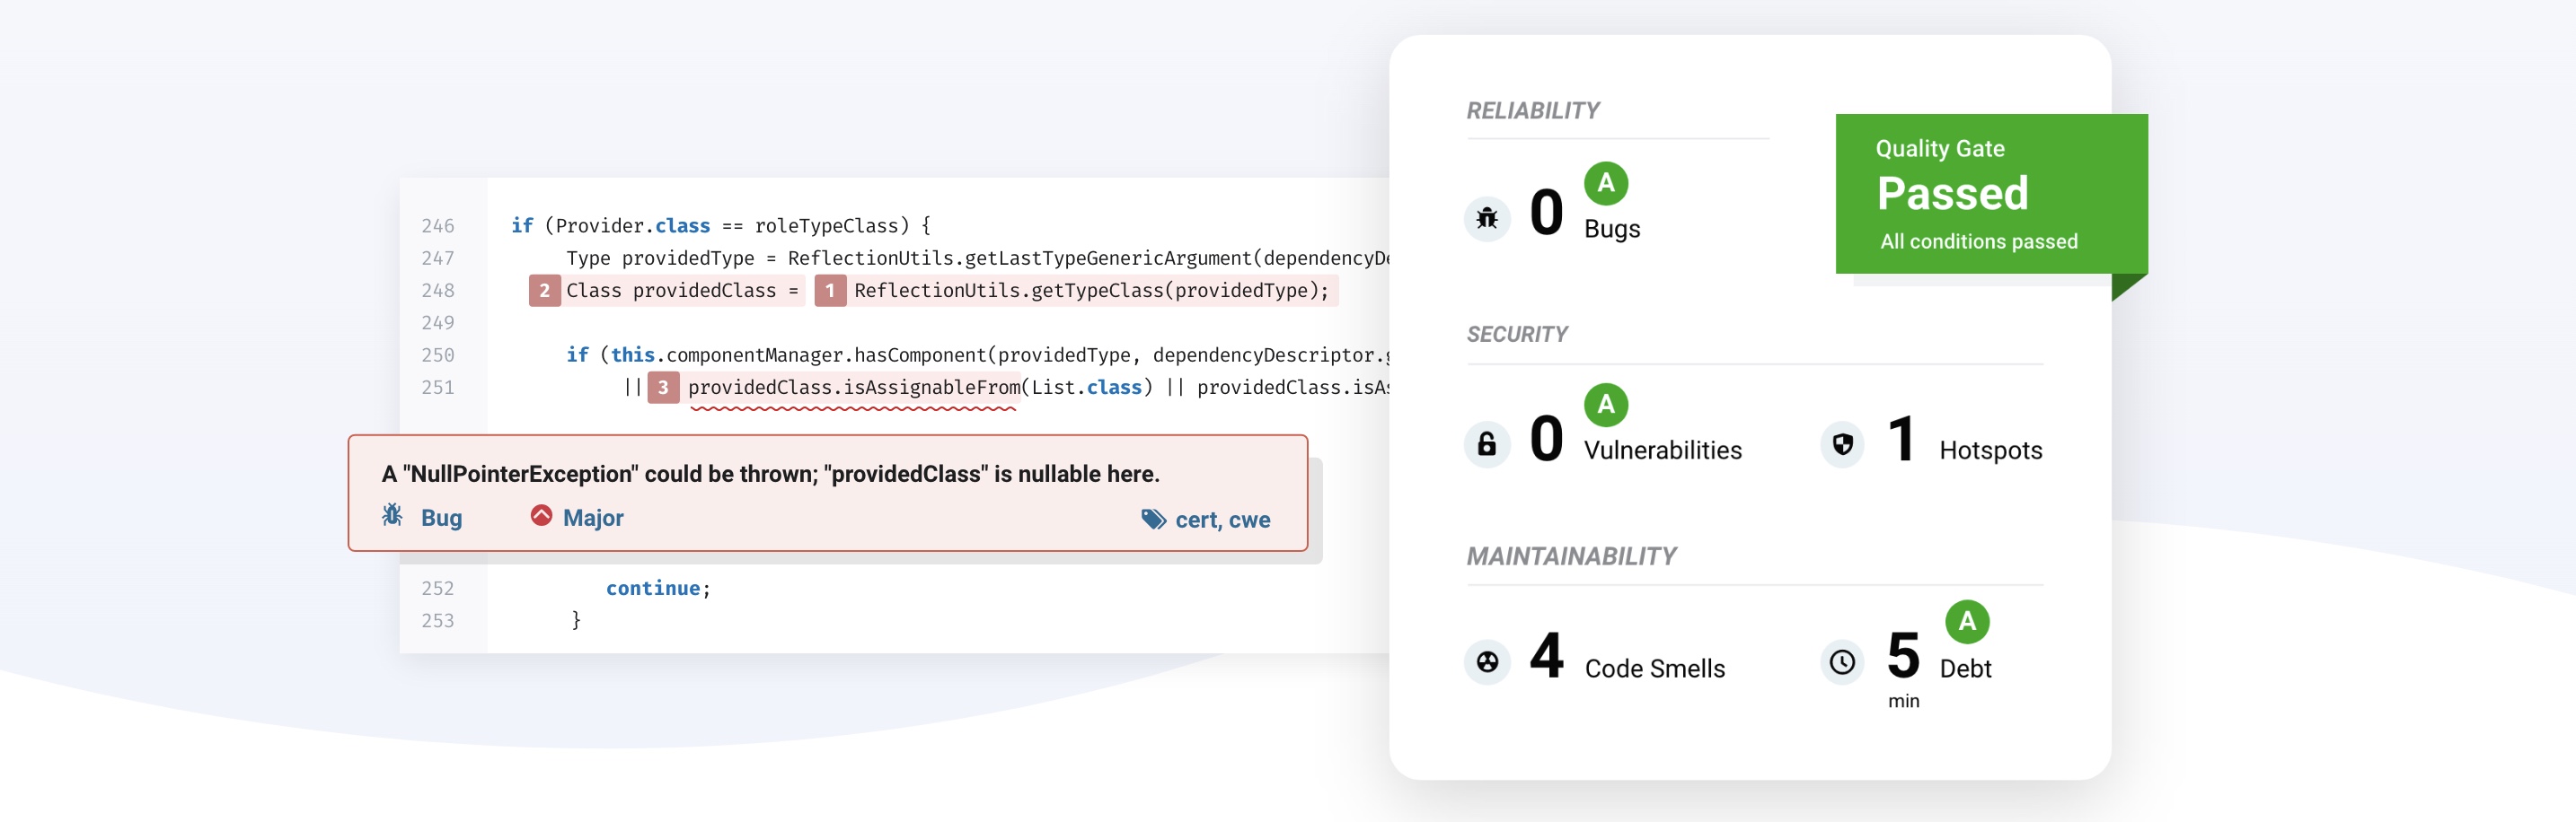This screenshot has width=2576, height=822.
Task: Click the Hotspots label
Action: [x=1990, y=450]
